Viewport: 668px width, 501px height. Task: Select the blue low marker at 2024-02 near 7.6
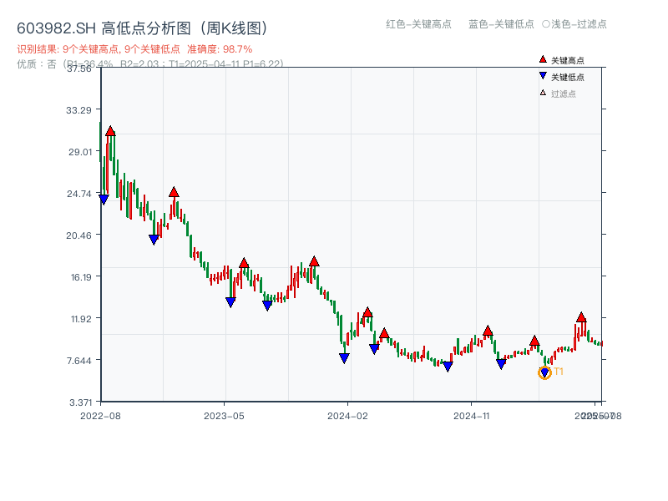pos(344,358)
